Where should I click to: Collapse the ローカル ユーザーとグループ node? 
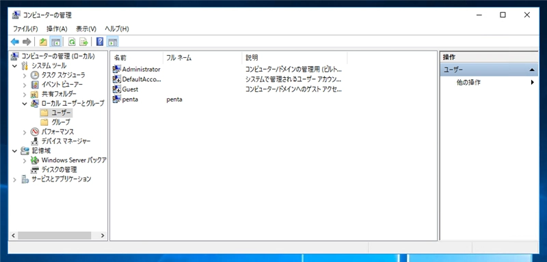(25, 103)
